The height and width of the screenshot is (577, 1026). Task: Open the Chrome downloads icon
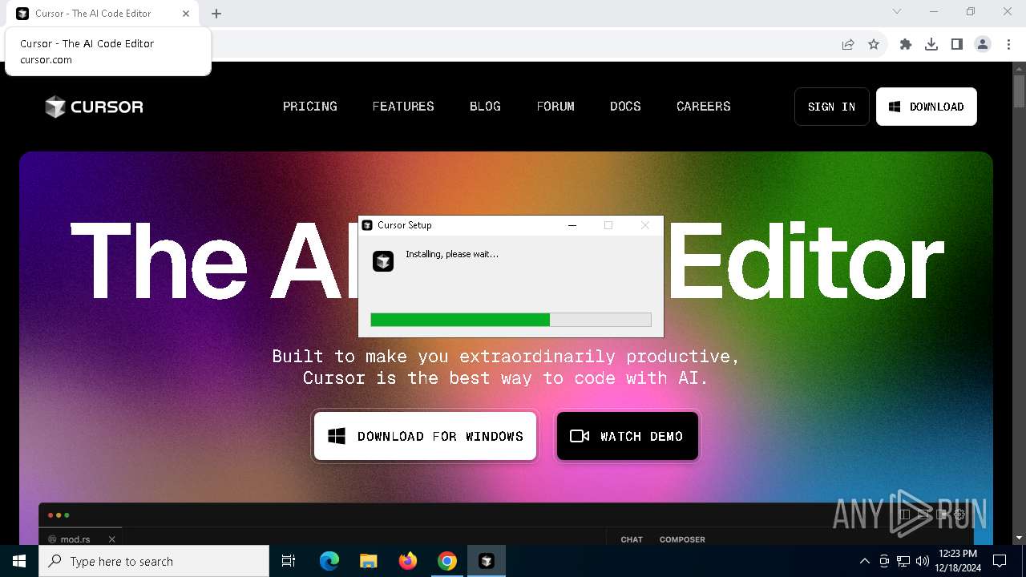(931, 45)
